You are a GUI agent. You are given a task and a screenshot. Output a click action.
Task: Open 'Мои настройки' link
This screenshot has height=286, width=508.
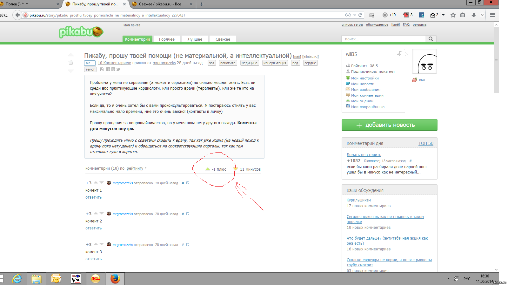(x=365, y=78)
